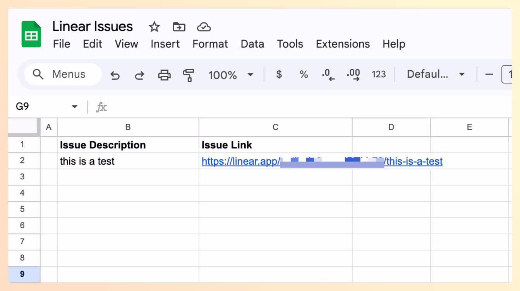Check cloud save status icon
Viewport: 520px width, 291px height.
pos(204,27)
